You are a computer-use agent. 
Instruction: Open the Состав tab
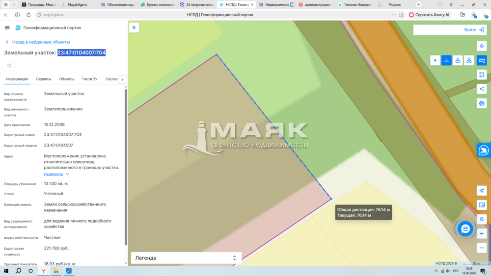coord(111,79)
